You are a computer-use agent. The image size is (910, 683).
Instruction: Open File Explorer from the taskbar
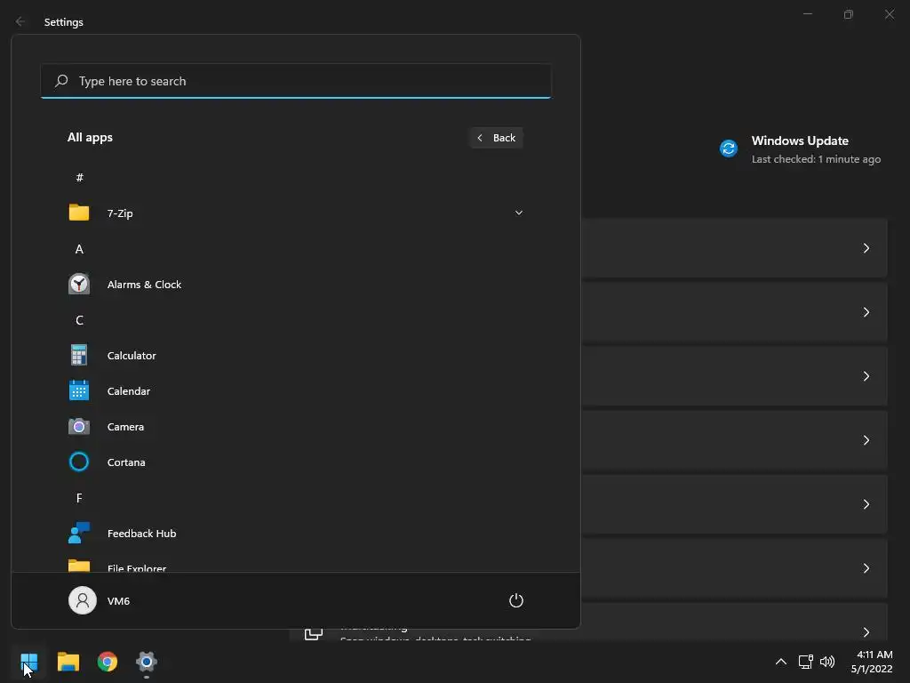coord(68,662)
